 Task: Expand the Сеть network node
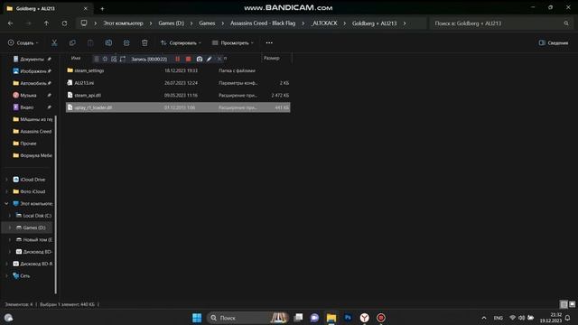click(6, 275)
